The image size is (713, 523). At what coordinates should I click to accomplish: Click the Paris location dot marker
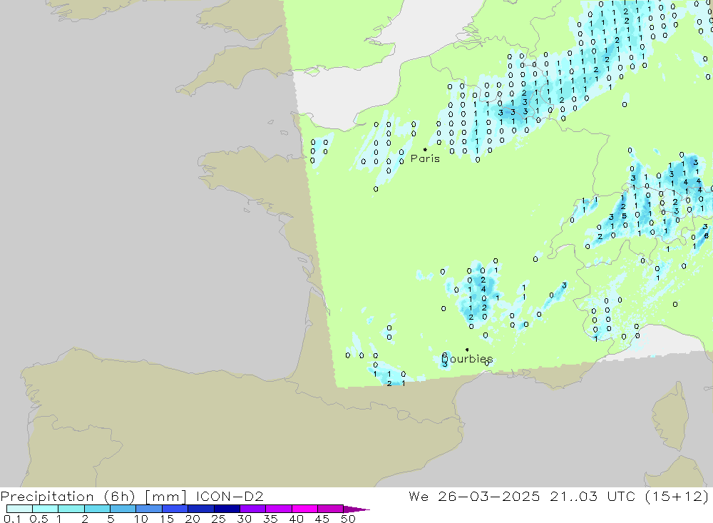pos(425,149)
